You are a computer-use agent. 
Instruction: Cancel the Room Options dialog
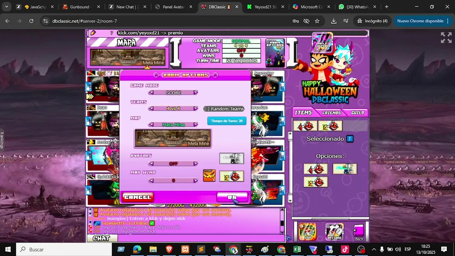click(x=138, y=197)
